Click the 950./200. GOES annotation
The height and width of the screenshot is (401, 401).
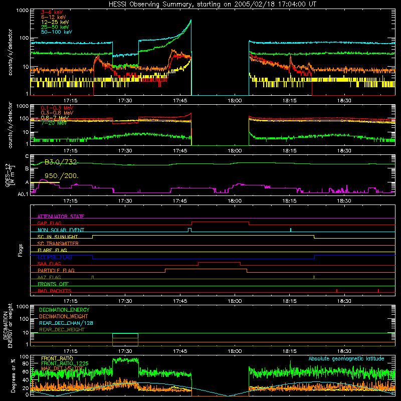click(61, 176)
